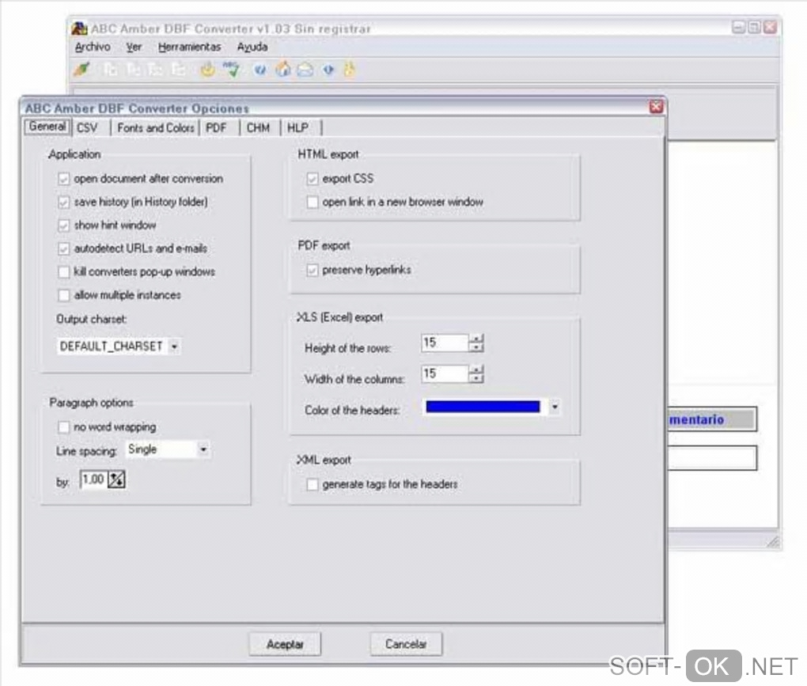Toggle preserve hyperlinks checkbox
Viewport: 807px width, 686px height.
tap(312, 270)
